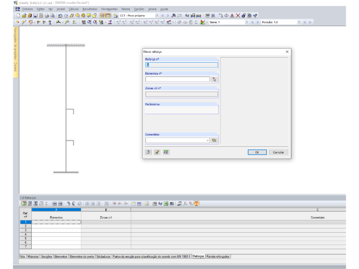Click the green units settings icon in dialog
This screenshot has width=359, height=269.
coord(166,152)
